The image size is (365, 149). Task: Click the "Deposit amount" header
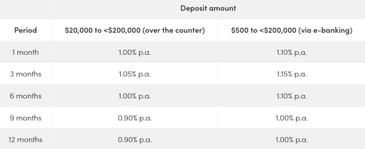(x=208, y=9)
